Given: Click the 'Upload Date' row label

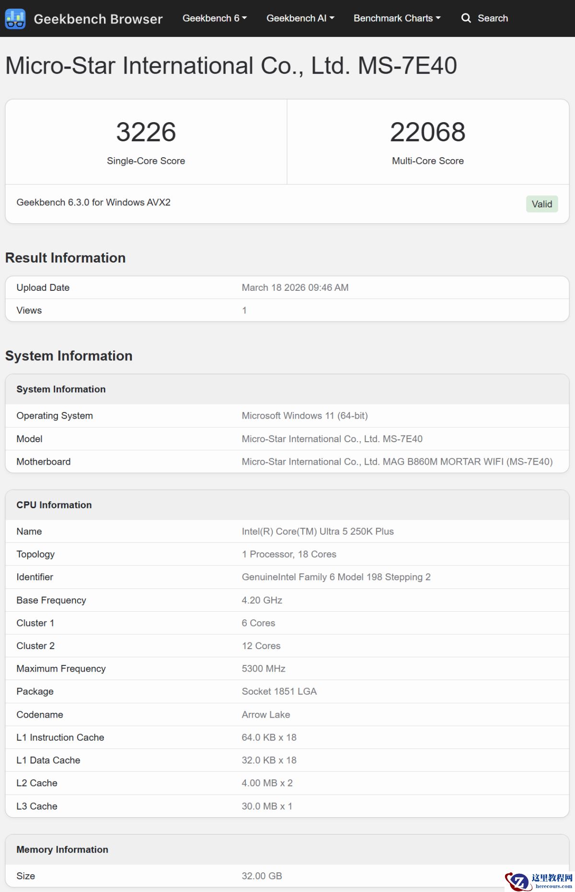Looking at the screenshot, I should 43,287.
